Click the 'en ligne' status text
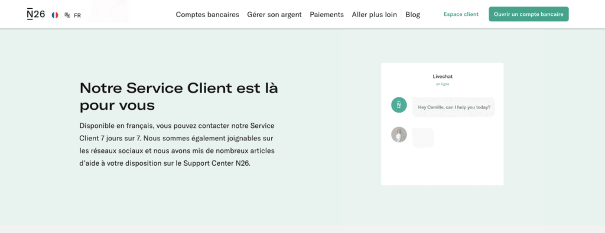 coord(443,84)
